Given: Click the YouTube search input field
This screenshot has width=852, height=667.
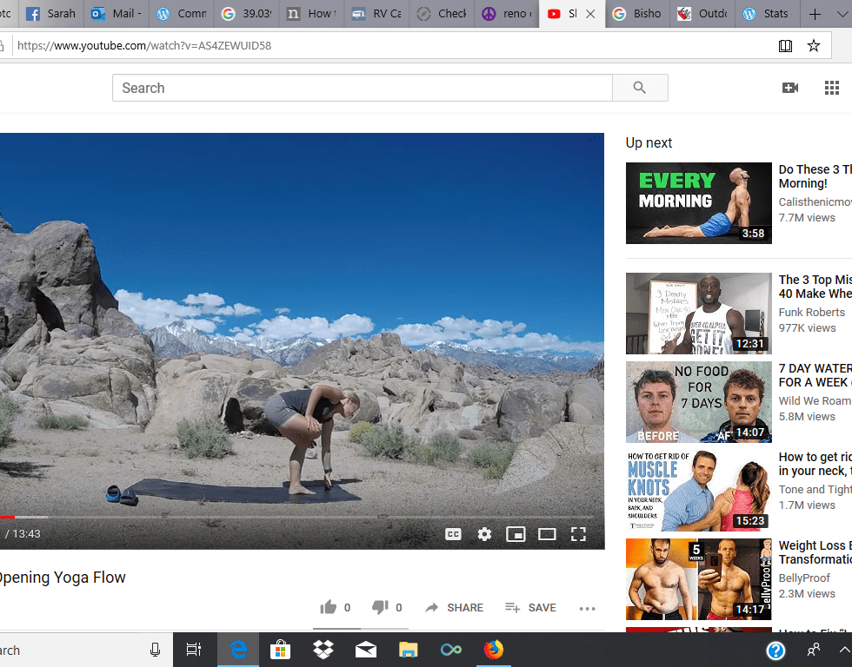Looking at the screenshot, I should [x=362, y=88].
